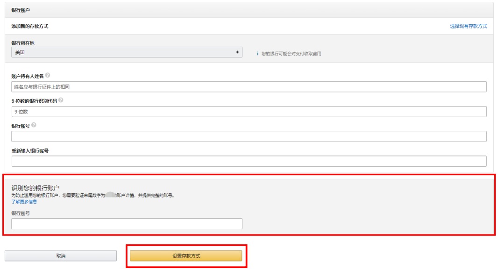Click the dropdown stepper arrows on bank location
Image resolution: width=498 pixels, height=269 pixels.
[238, 52]
